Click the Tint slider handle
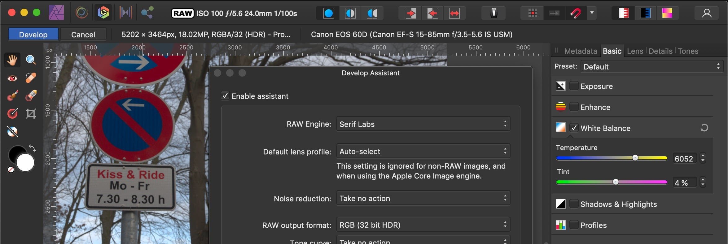Image resolution: width=728 pixels, height=244 pixels. coord(616,182)
